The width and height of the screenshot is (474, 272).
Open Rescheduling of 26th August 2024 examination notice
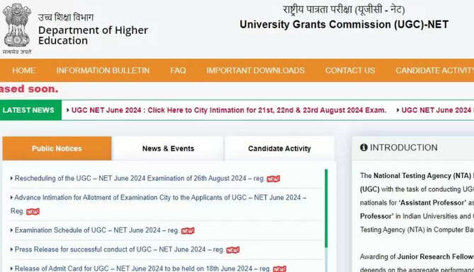pos(140,178)
